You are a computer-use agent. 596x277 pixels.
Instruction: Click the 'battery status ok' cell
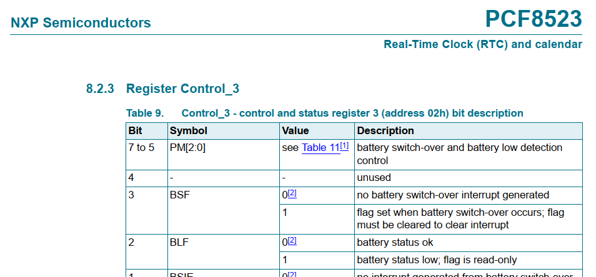(469, 243)
